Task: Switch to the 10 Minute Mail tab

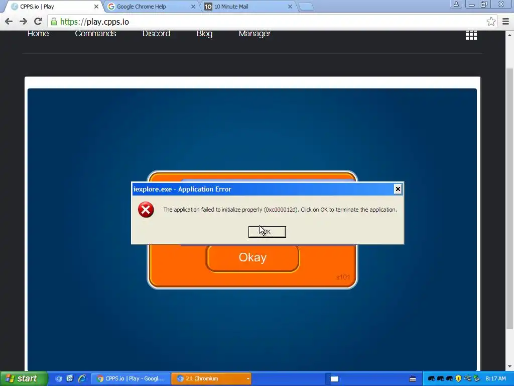Action: point(248,7)
